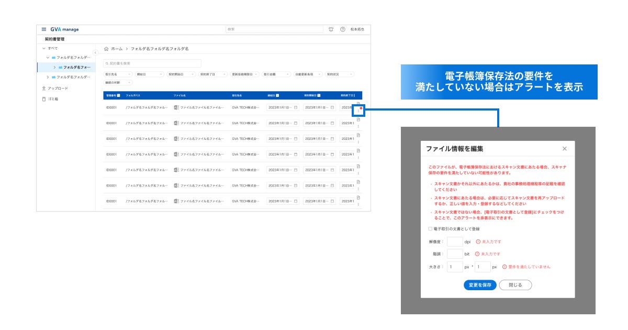Open the 取引先名 filter dropdown
This screenshot has width=628, height=330.
118,74
